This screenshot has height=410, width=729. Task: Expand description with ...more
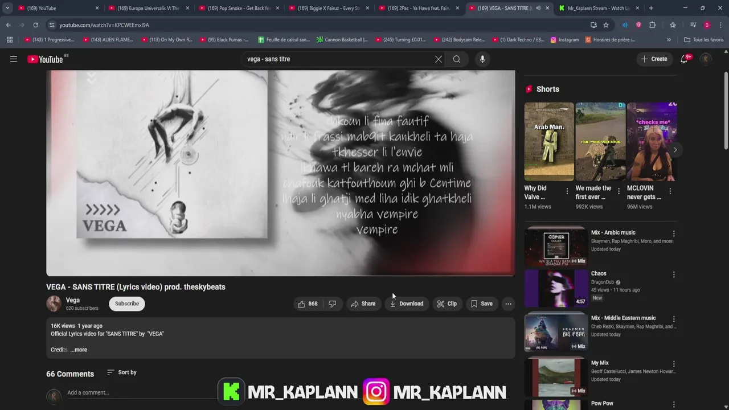tap(79, 350)
